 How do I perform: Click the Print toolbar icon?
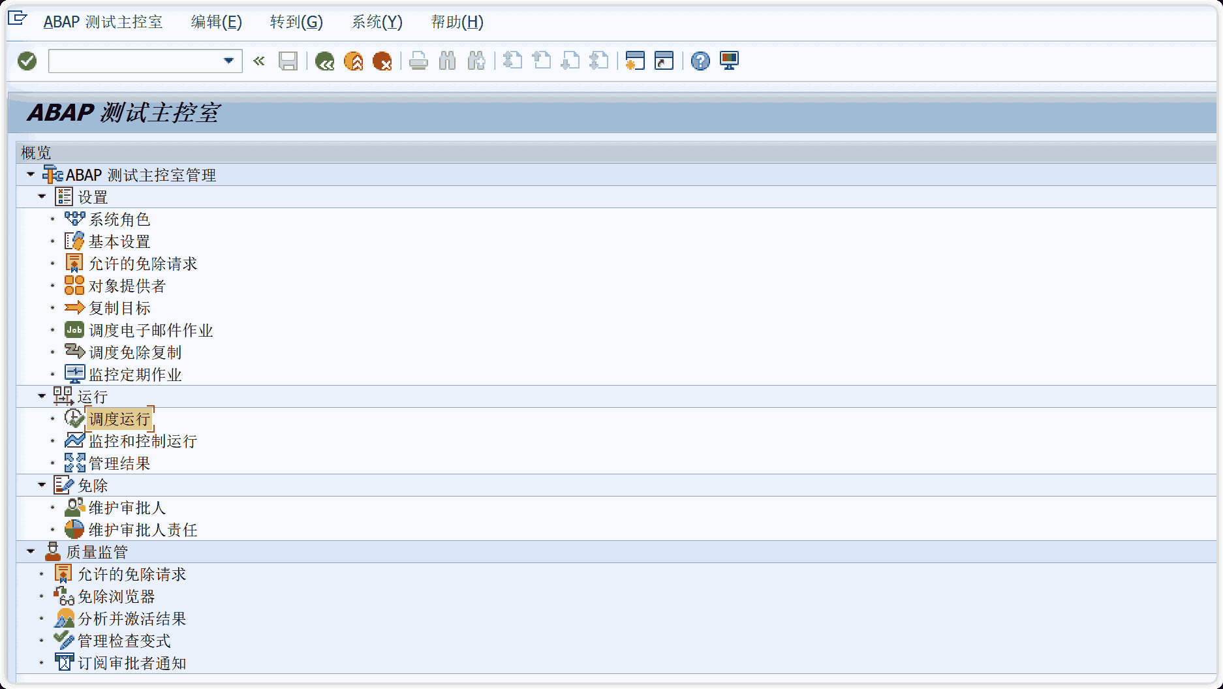click(418, 61)
